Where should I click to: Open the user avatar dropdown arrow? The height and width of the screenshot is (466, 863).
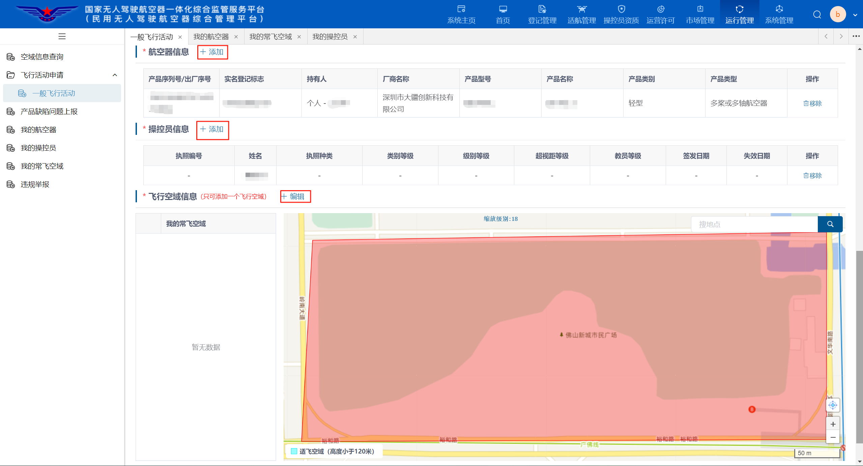855,15
